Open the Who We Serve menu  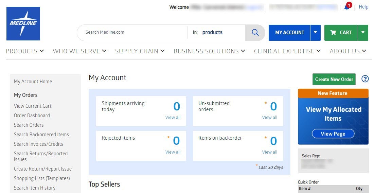point(79,51)
